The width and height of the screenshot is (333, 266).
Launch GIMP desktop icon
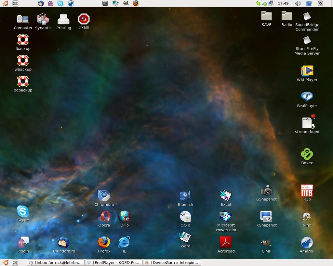(x=266, y=243)
